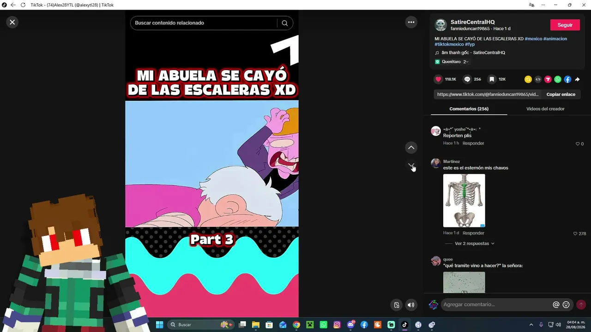The height and width of the screenshot is (332, 591).
Task: Go back with browser back arrow
Action: [13, 5]
